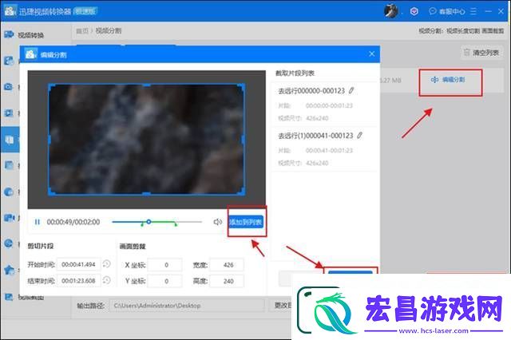Viewport: 511px width, 340px height.
Task: Click the 清空列表 button
Action: pos(481,53)
